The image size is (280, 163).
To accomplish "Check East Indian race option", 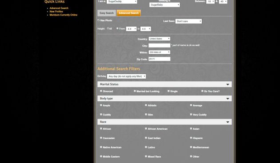I will point(146,138).
